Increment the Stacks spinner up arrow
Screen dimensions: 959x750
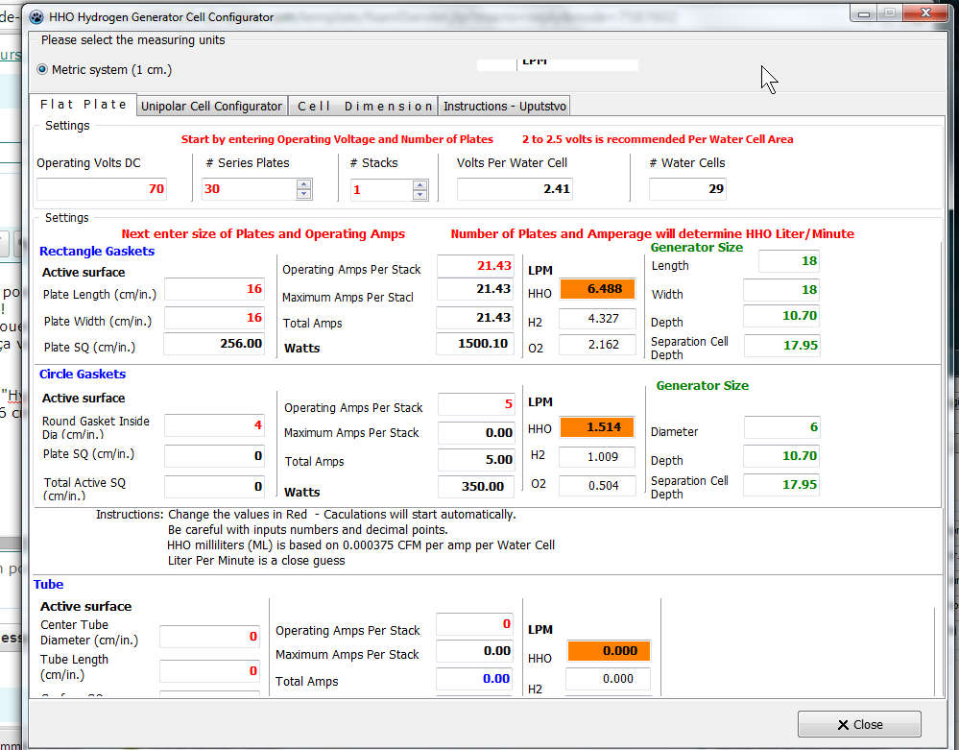tap(420, 183)
